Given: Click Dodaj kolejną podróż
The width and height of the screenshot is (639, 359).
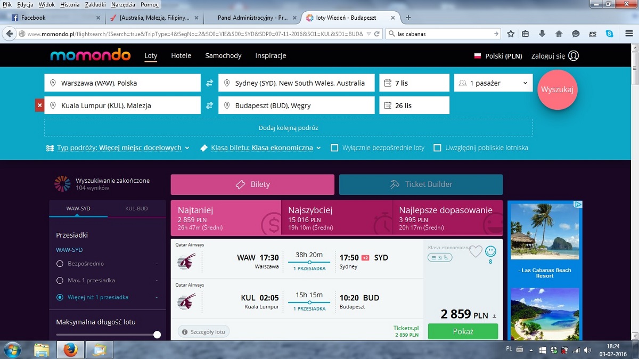Looking at the screenshot, I should (x=289, y=128).
